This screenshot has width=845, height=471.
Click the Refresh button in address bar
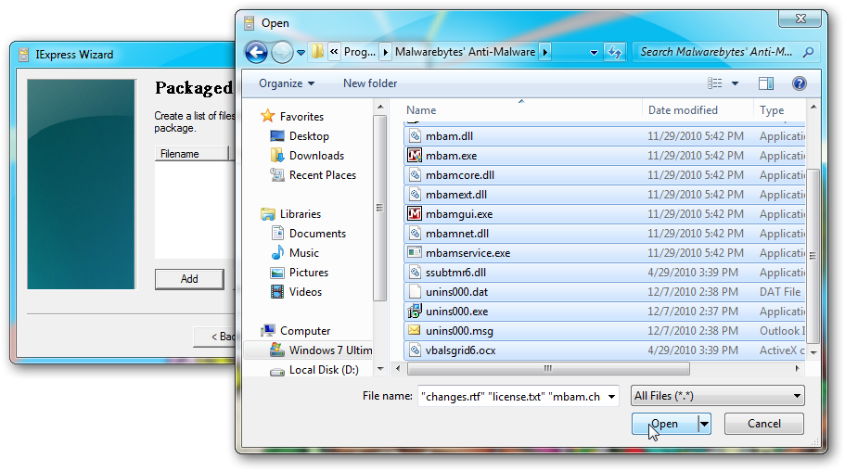[614, 52]
